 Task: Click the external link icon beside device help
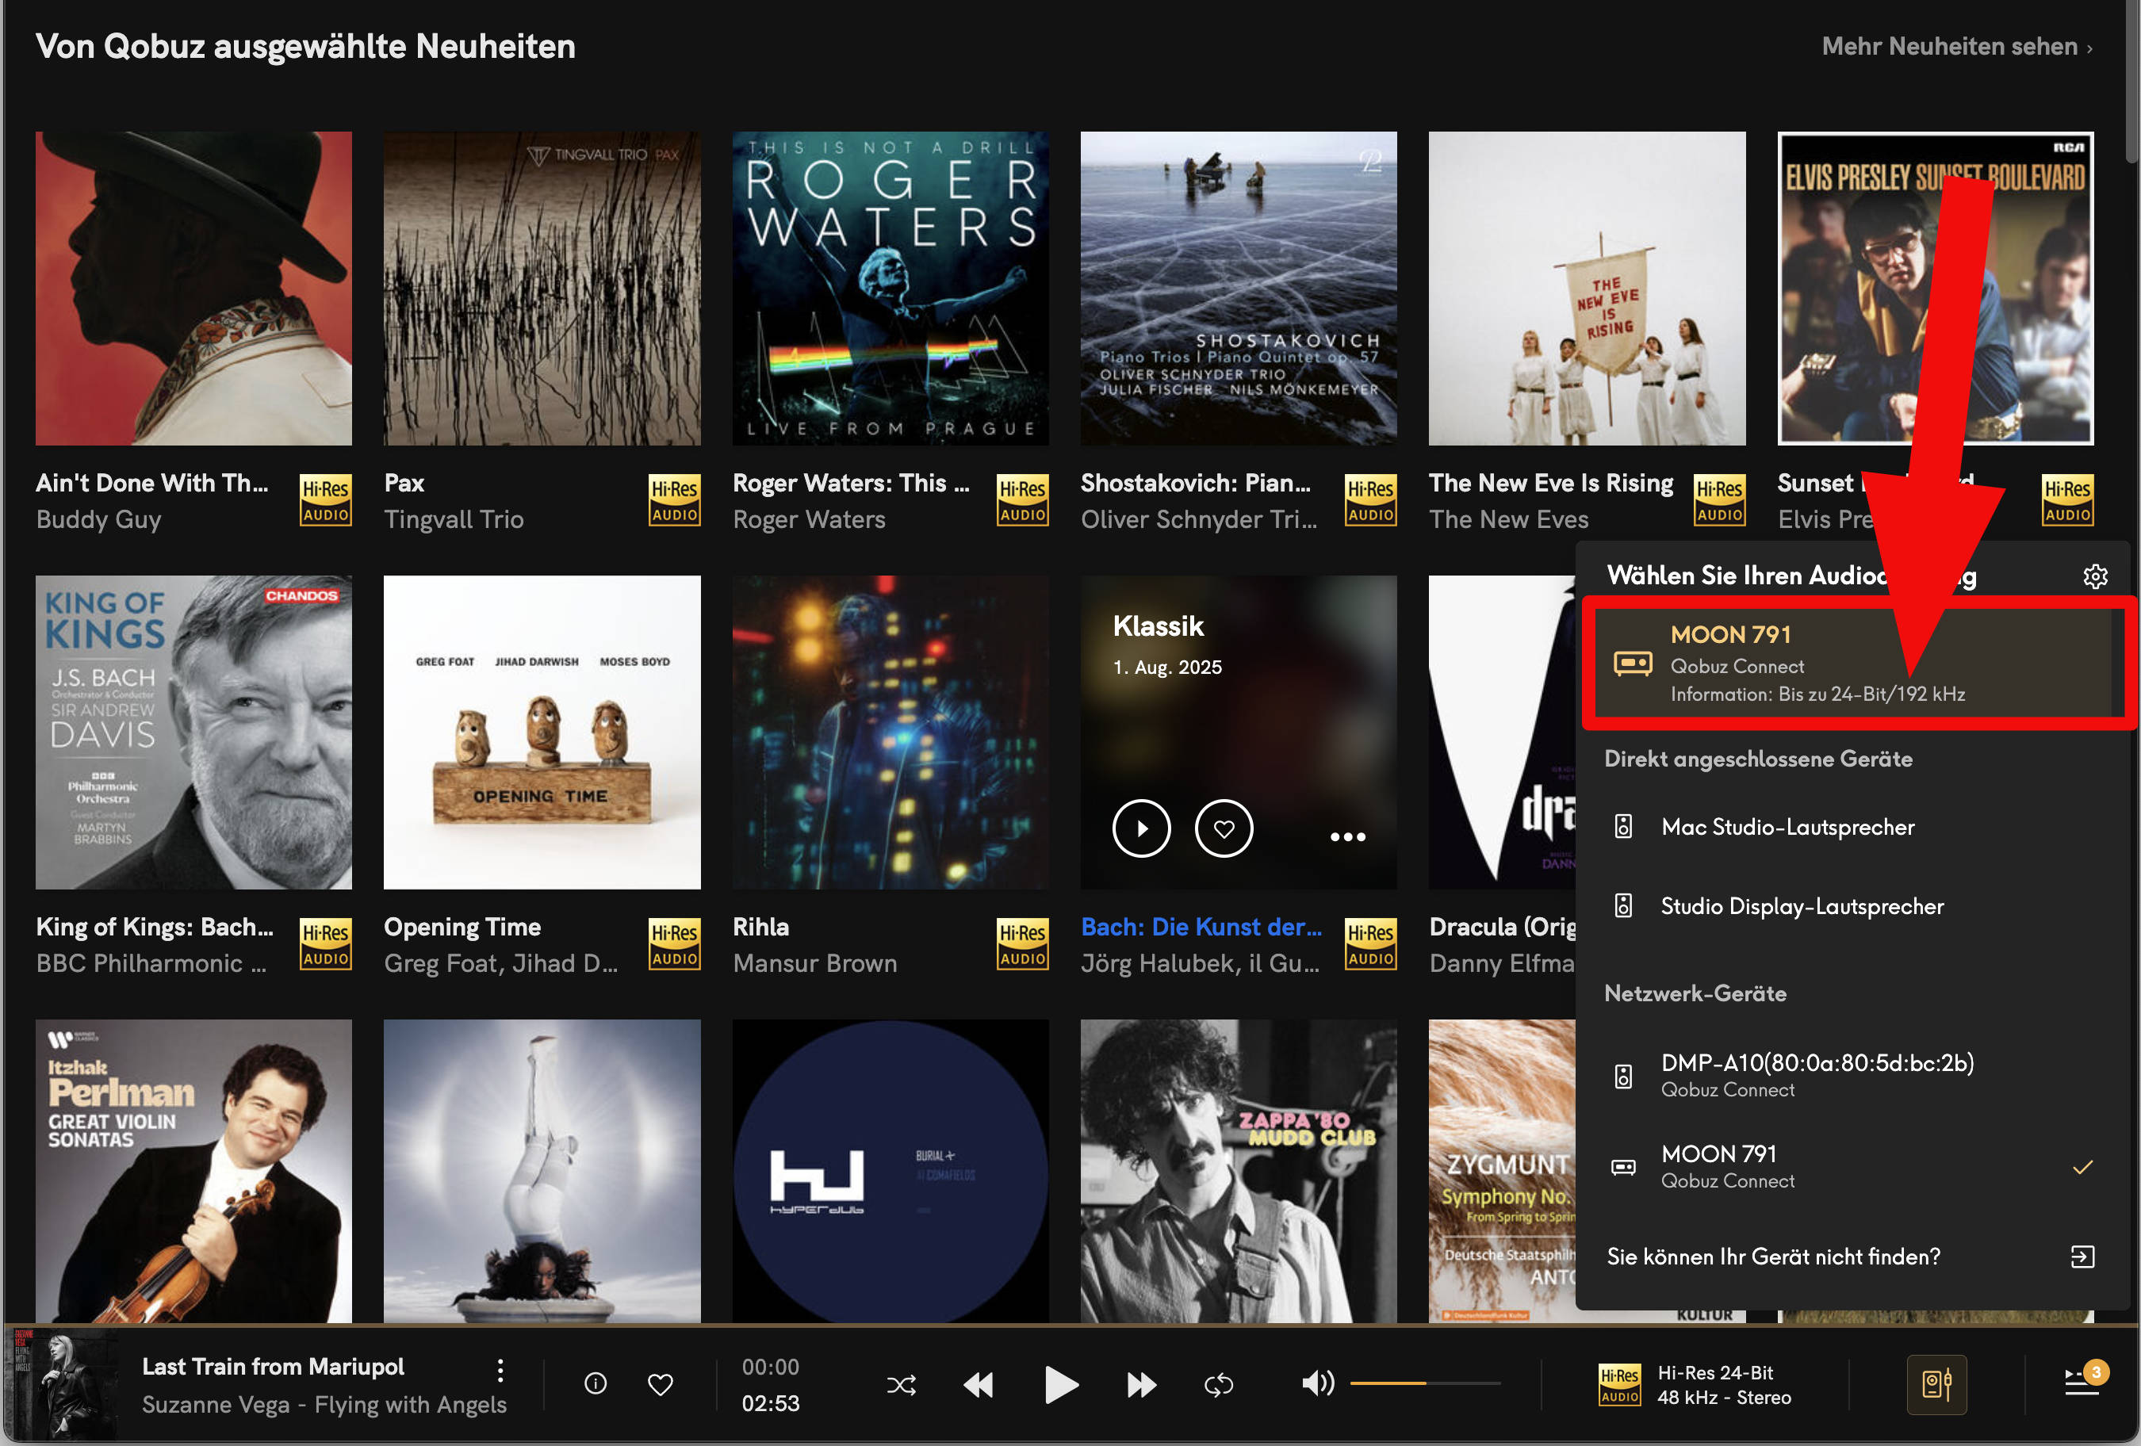tap(2082, 1257)
